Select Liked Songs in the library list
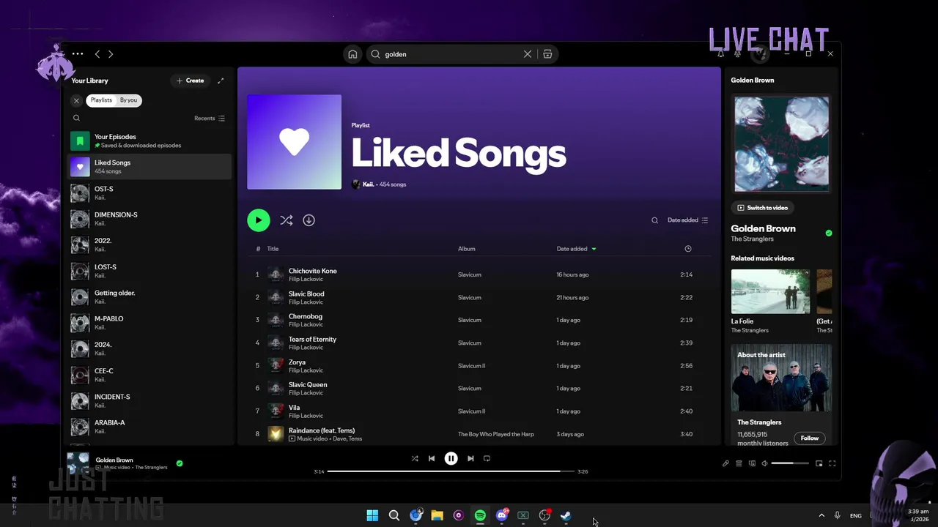The image size is (938, 527). [x=149, y=167]
